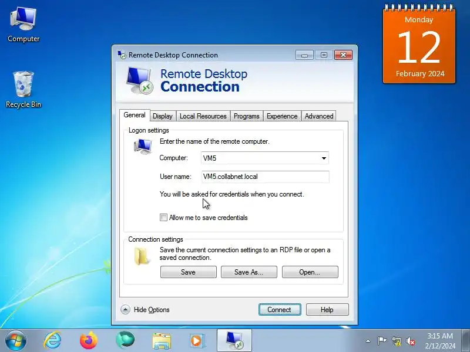Click the Connect button
This screenshot has width=470, height=352.
[x=280, y=310]
